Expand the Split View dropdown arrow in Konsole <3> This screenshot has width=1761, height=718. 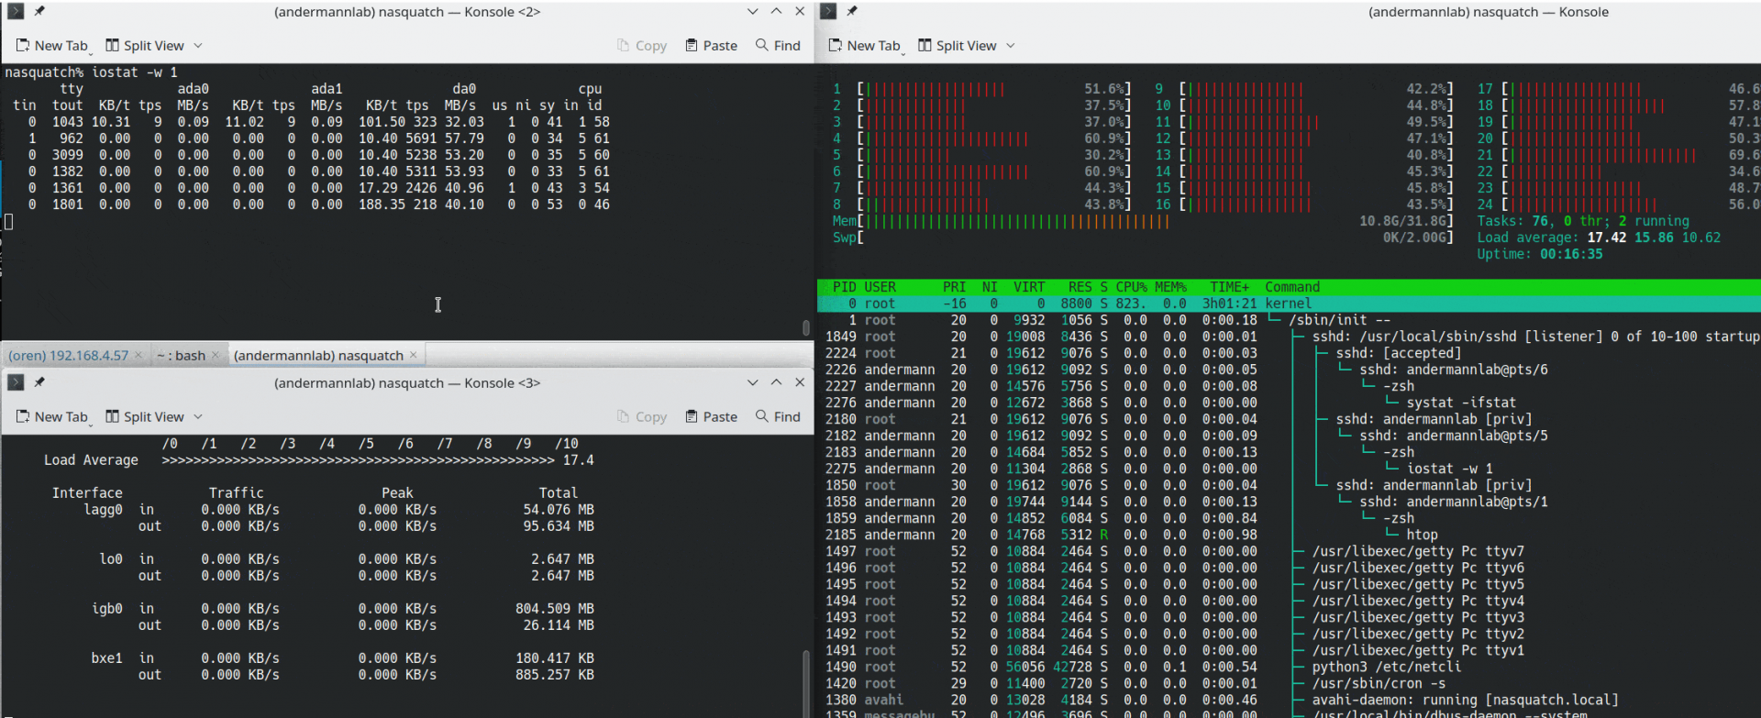[198, 416]
